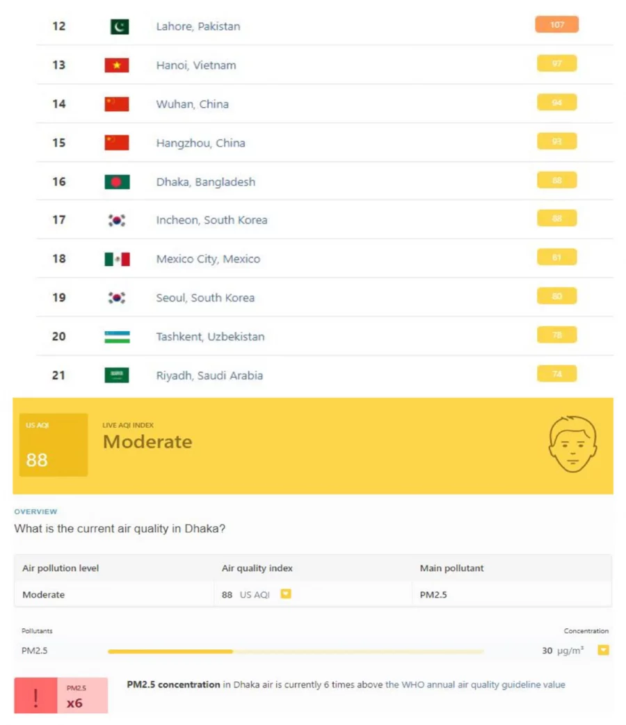Click the Mexico flag icon
The image size is (626, 725).
point(117,259)
